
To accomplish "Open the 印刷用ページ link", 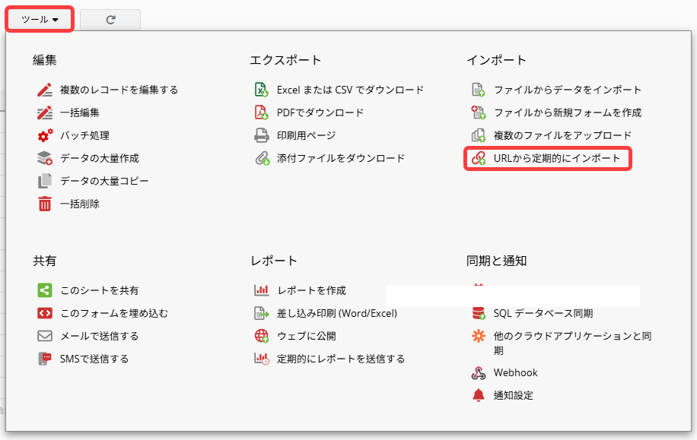I will tap(307, 136).
